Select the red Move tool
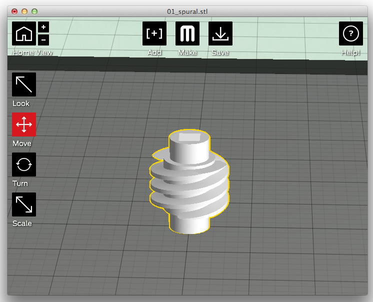This screenshot has width=373, height=302. tap(24, 124)
